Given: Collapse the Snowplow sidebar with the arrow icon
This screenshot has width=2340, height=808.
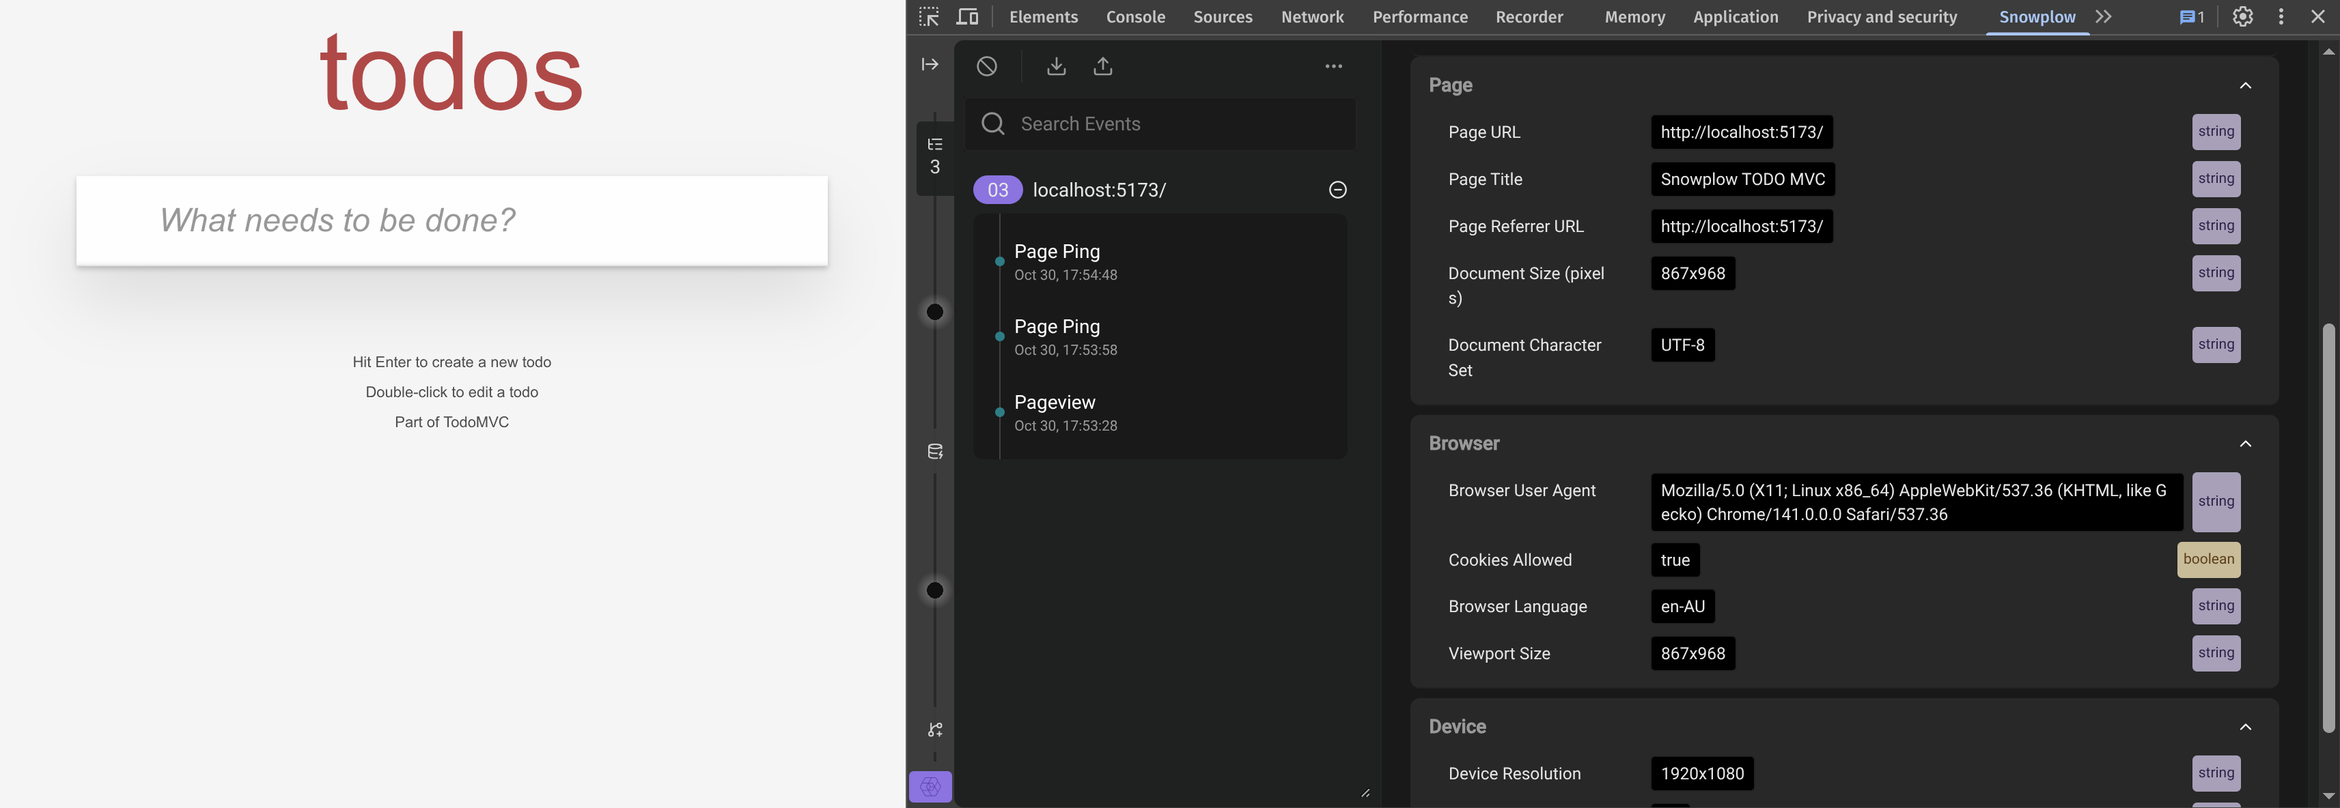Looking at the screenshot, I should (930, 64).
